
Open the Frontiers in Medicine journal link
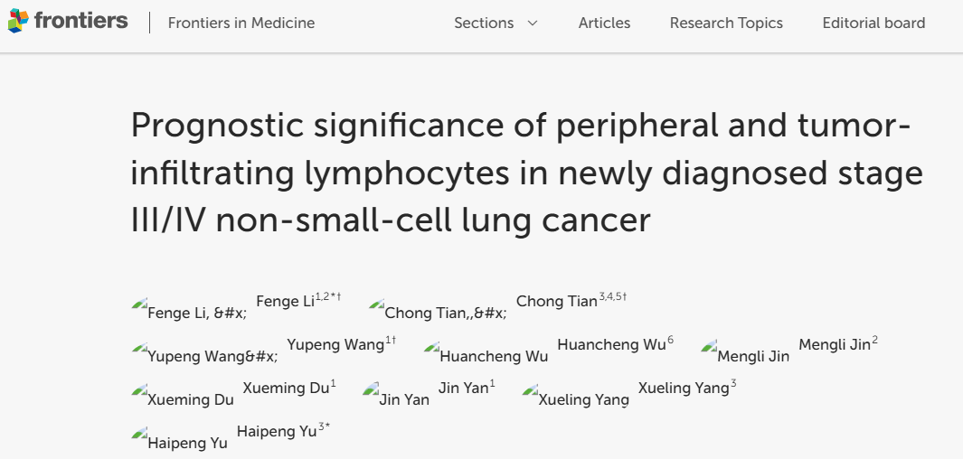[241, 23]
